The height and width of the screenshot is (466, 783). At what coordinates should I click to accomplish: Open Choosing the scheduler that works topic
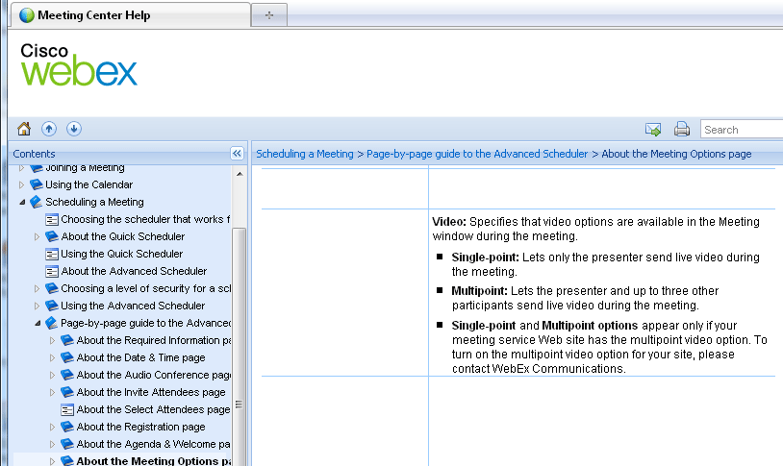pos(145,219)
